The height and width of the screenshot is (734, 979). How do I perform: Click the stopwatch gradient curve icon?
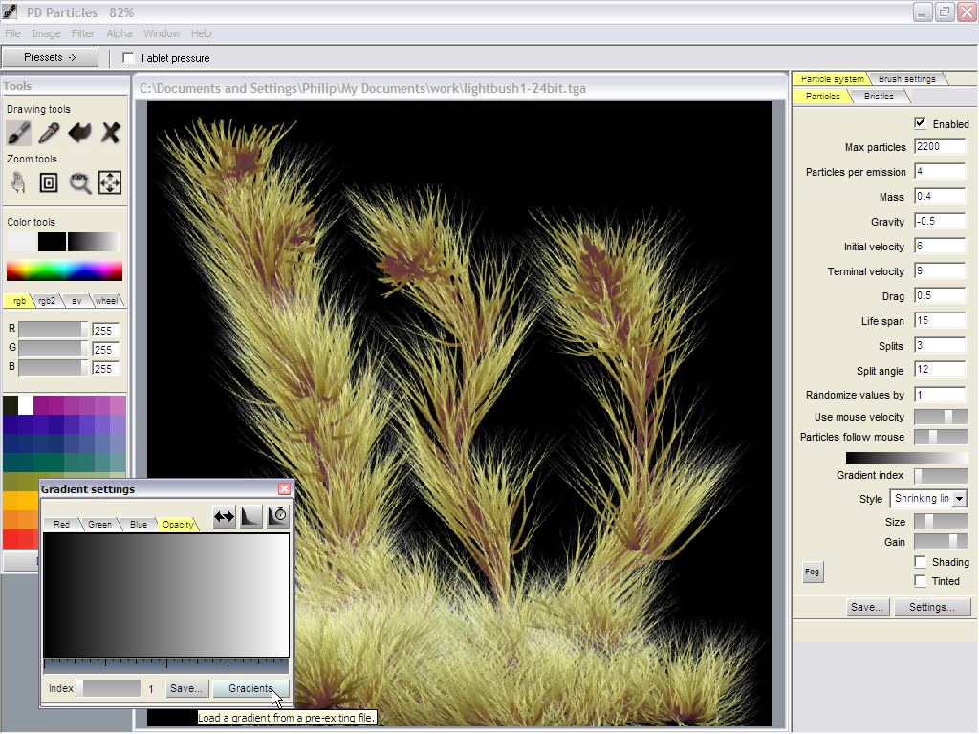tap(278, 516)
